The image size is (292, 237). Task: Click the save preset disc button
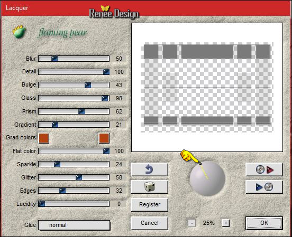click(x=264, y=187)
